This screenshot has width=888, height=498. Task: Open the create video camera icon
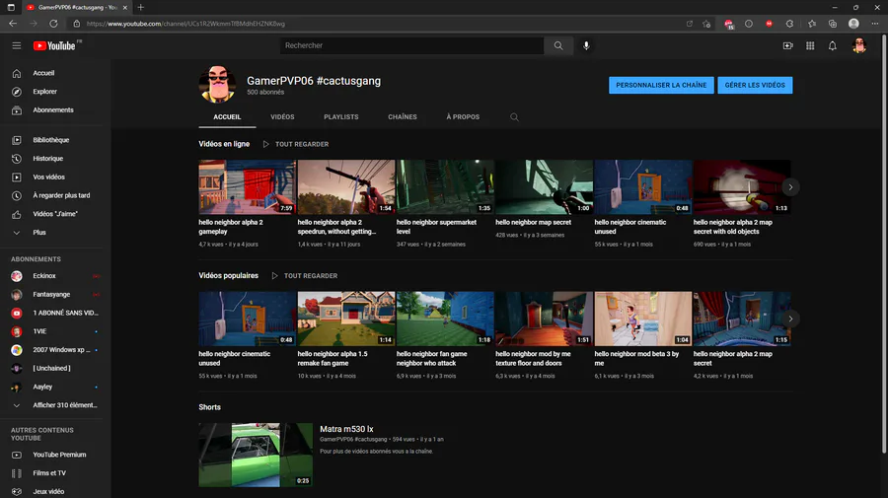787,45
